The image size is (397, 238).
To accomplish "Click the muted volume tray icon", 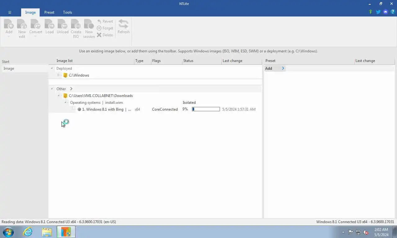I will tap(366, 232).
